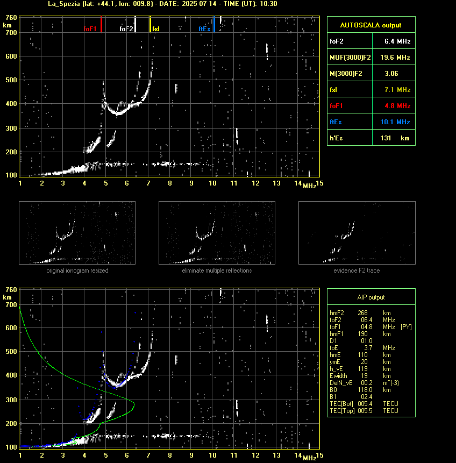
Task: Select the blue 10.1 MHz value
Action: click(x=395, y=122)
